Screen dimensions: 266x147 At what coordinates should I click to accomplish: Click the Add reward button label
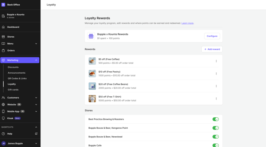point(214,49)
